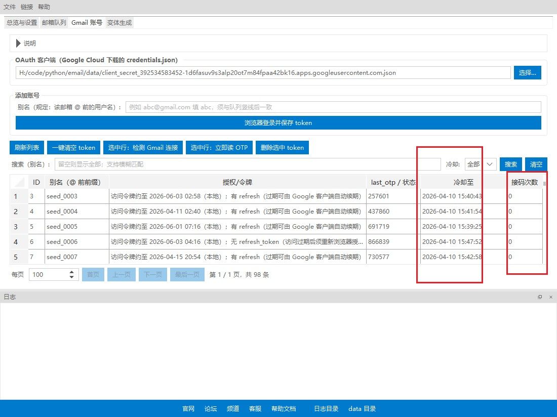Expand the 说明 disclosure triangle
The width and height of the screenshot is (557, 417).
[x=19, y=44]
